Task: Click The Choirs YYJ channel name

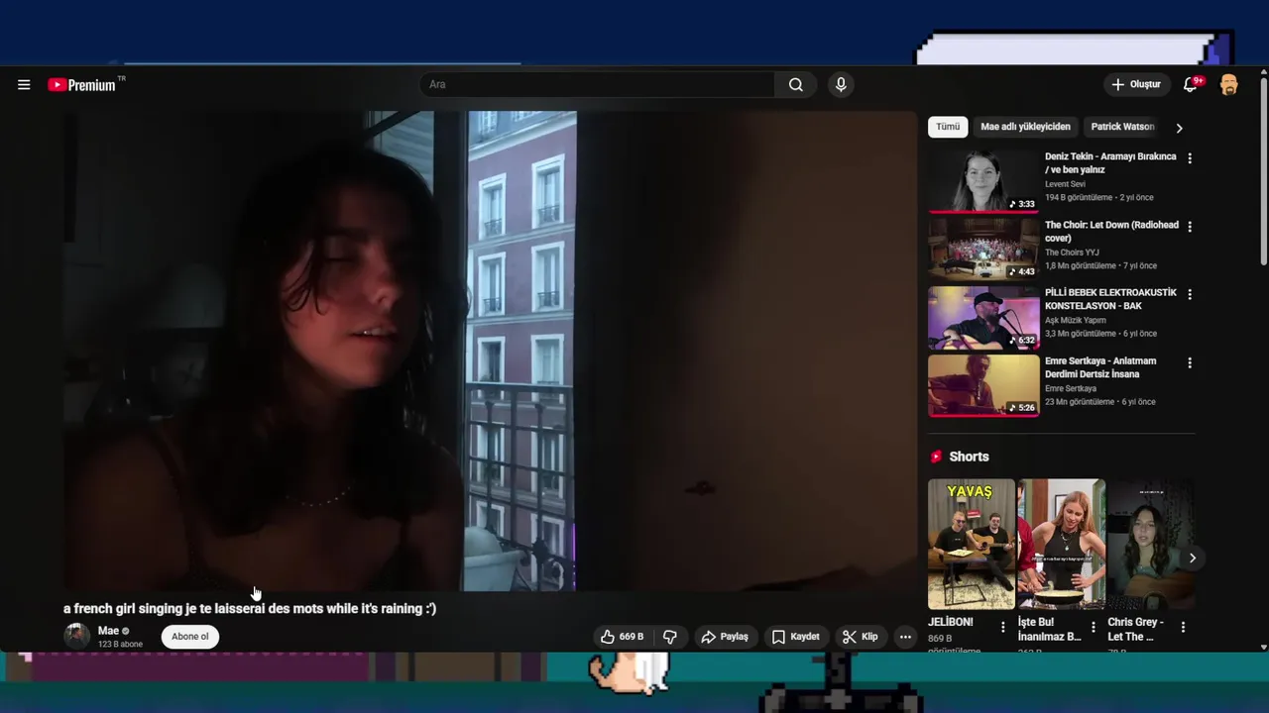Action: tap(1072, 253)
